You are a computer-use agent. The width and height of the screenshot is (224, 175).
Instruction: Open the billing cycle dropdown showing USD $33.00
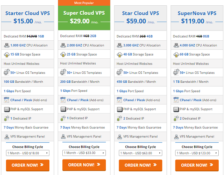(84, 153)
